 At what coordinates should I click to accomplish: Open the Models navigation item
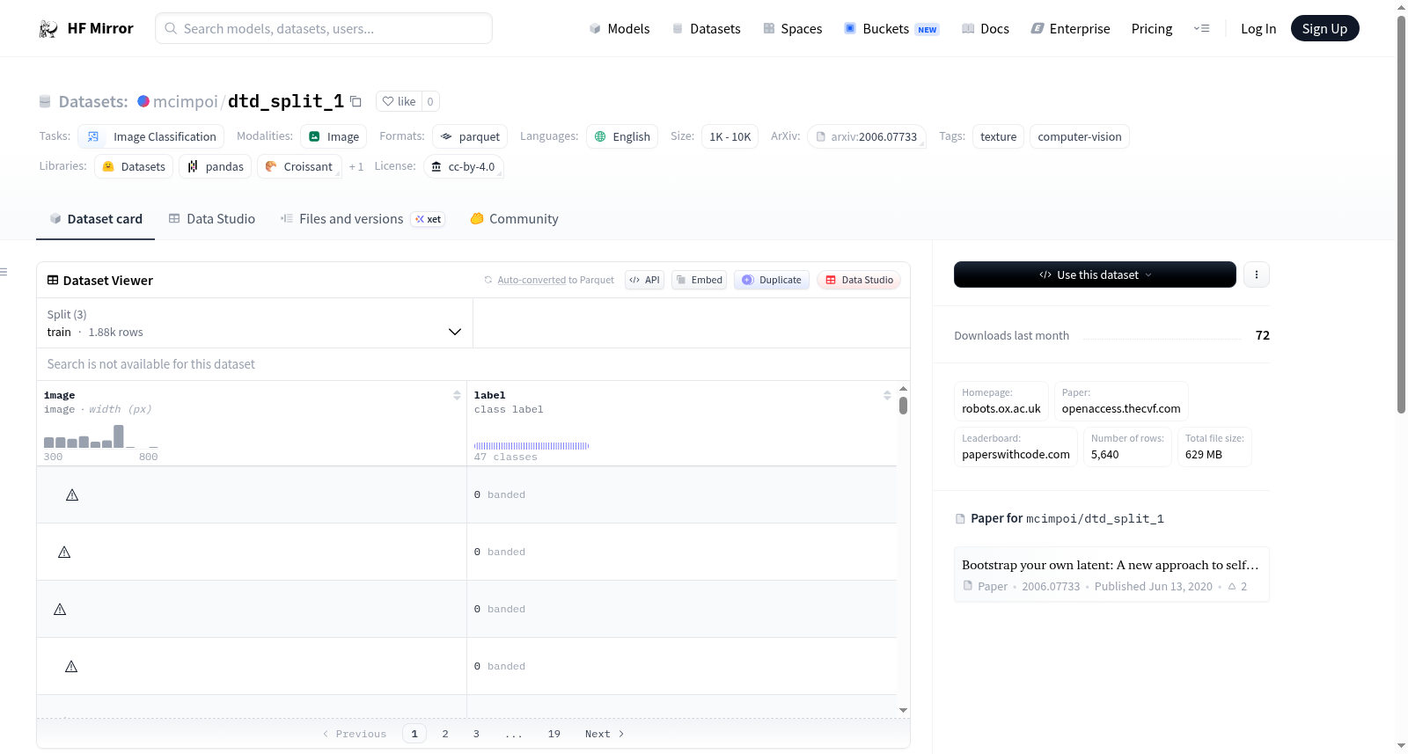620,29
